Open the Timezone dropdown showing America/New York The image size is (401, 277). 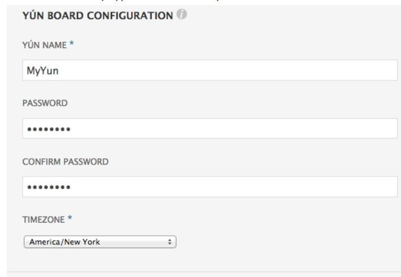[x=100, y=242]
